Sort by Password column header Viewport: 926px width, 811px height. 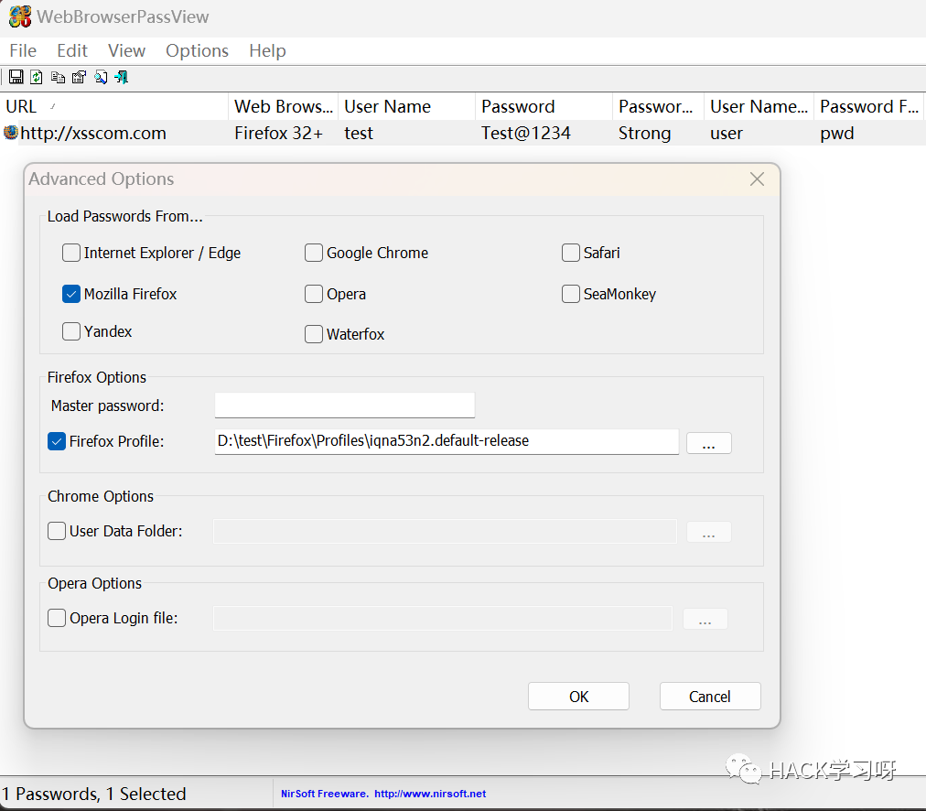pyautogui.click(x=544, y=106)
